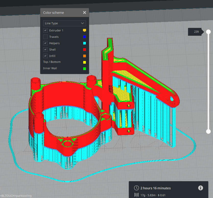
Task: Click the clock print time icon
Action: click(x=136, y=188)
